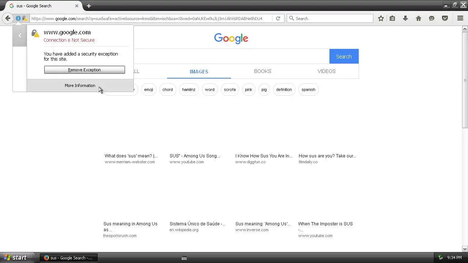The width and height of the screenshot is (468, 263).
Task: Select the 'hamlinz' suggestion chip
Action: 189,89
